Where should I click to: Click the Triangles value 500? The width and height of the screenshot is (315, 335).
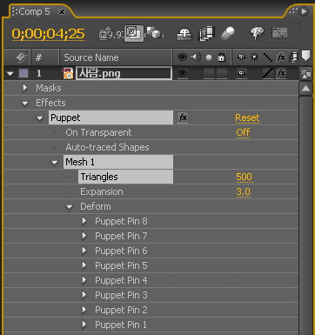[x=245, y=177]
